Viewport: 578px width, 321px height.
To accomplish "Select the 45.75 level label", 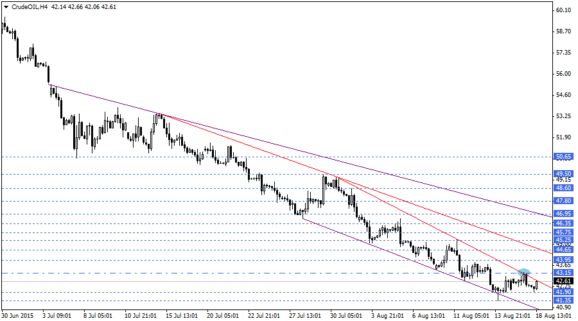I will (564, 232).
